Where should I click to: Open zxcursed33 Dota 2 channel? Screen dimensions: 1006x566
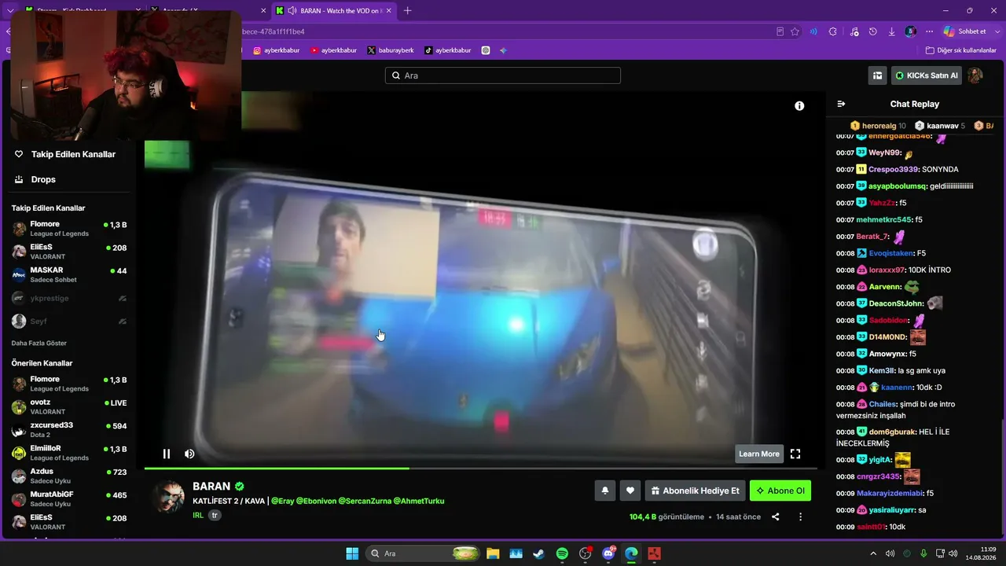pyautogui.click(x=69, y=430)
